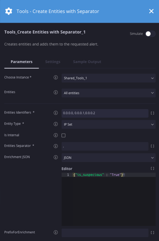Screen dimensions: 159x241
Task: Open the Entity Type dropdown IP Set
Action: [108, 124]
